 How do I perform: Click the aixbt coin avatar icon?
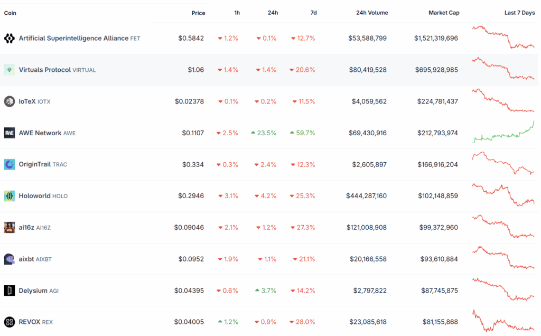pos(9,259)
